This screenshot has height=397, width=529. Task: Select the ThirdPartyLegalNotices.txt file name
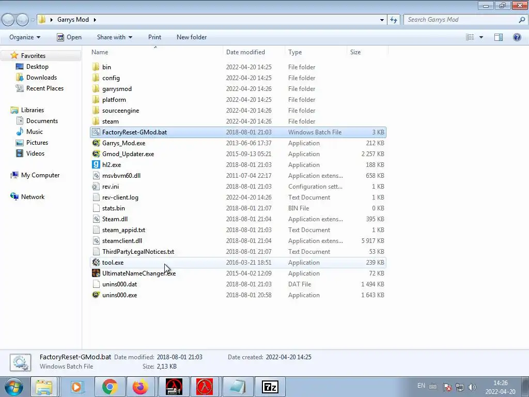pyautogui.click(x=138, y=252)
